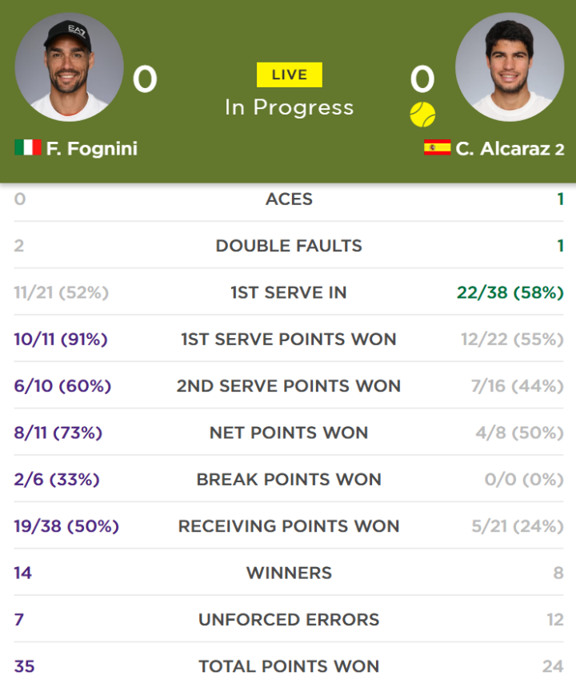Click the Spanish flag icon

[437, 147]
